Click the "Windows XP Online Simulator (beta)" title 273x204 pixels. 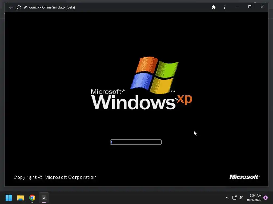[x=49, y=7]
